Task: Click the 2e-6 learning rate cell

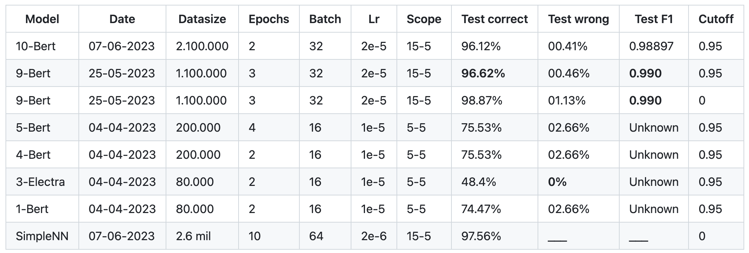Action: point(374,236)
